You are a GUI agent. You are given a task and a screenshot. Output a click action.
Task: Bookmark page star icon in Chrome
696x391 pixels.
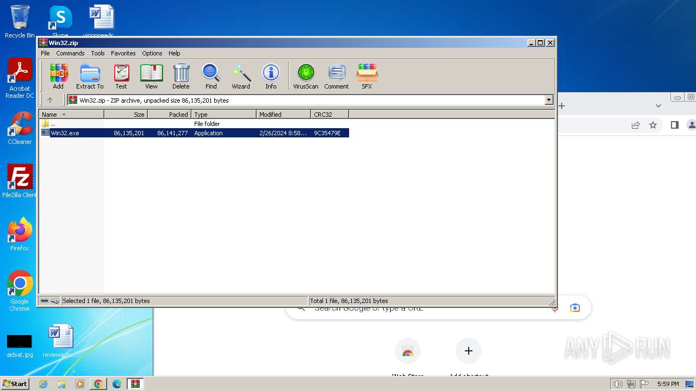point(653,125)
